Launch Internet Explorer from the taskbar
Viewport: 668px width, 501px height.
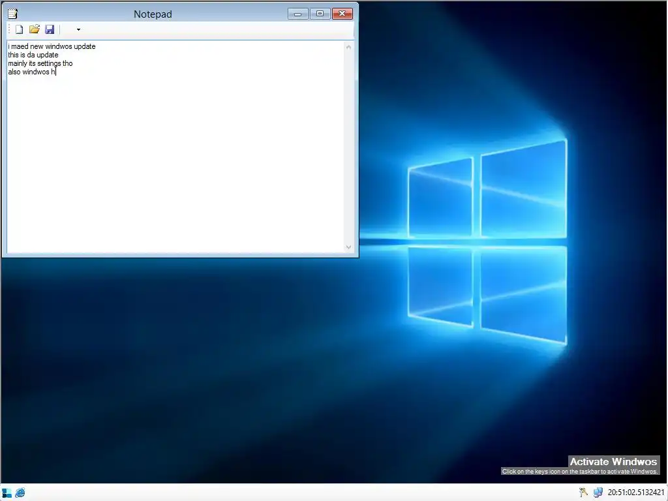20,493
